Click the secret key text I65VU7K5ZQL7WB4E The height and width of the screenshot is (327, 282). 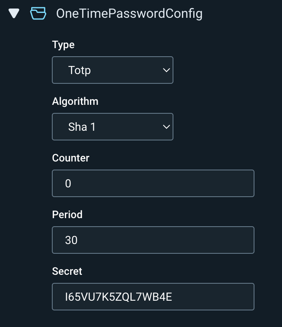click(118, 297)
